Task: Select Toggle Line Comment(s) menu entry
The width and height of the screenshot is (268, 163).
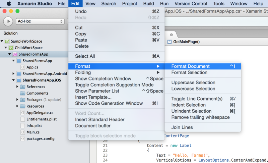Action: pos(197,99)
